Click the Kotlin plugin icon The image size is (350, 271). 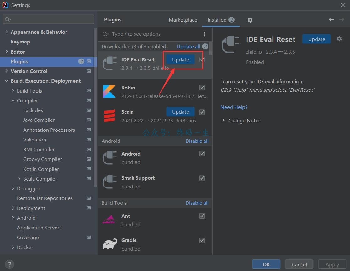tap(109, 91)
